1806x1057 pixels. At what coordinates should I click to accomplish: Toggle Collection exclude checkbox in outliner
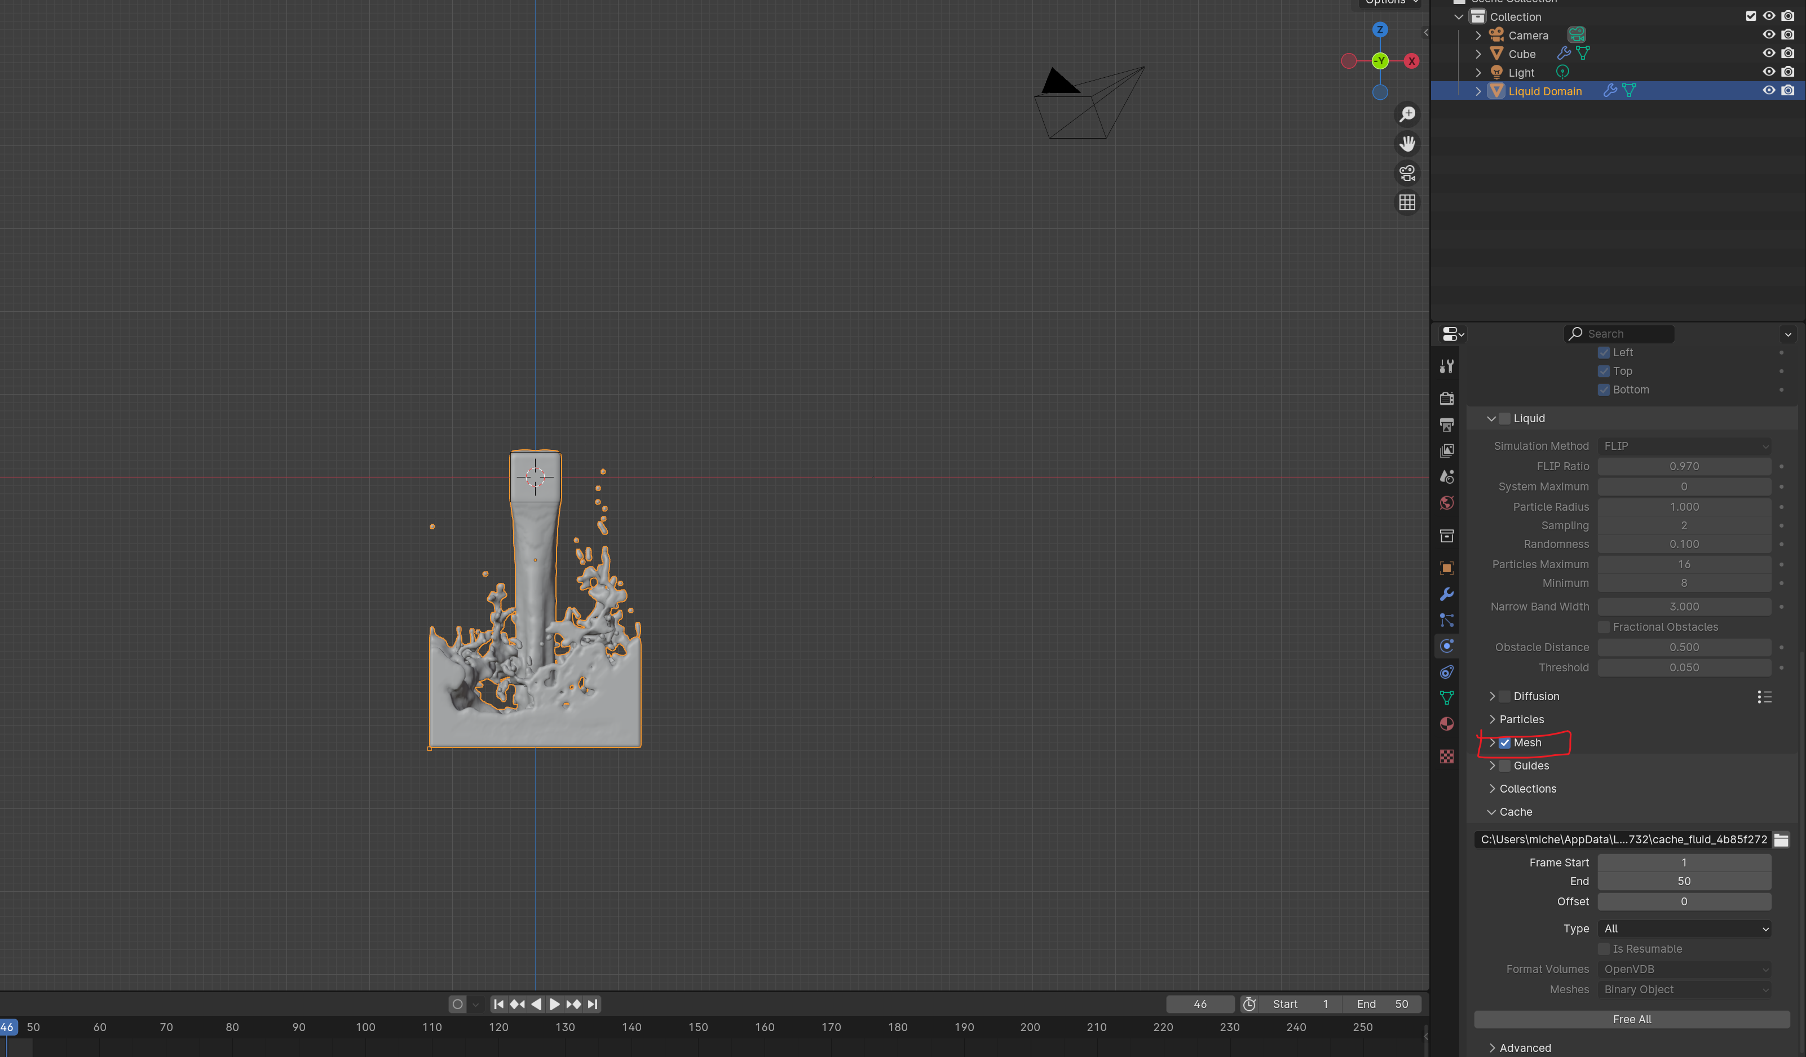coord(1750,16)
